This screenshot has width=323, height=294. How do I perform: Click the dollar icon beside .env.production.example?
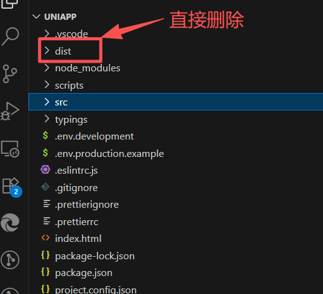tap(45, 153)
